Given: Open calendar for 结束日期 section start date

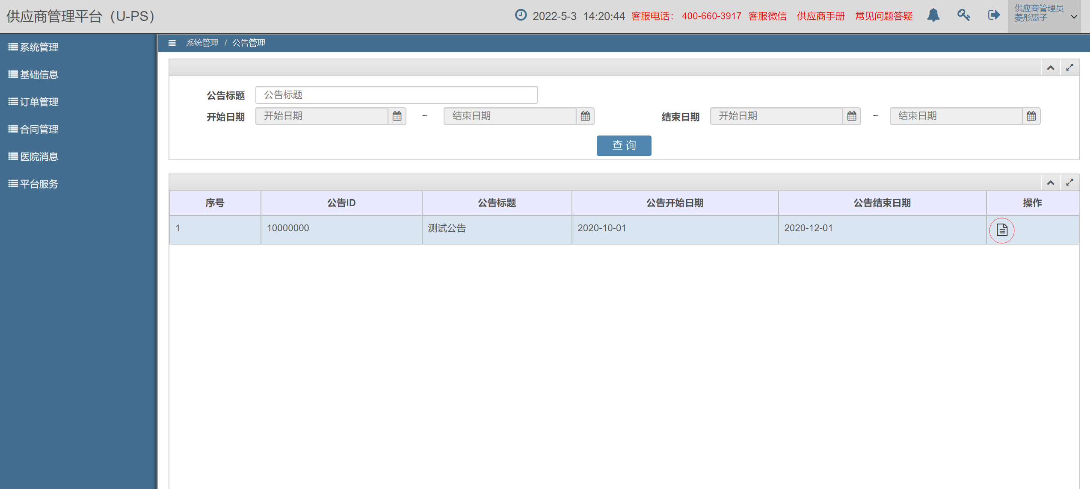Looking at the screenshot, I should (852, 116).
